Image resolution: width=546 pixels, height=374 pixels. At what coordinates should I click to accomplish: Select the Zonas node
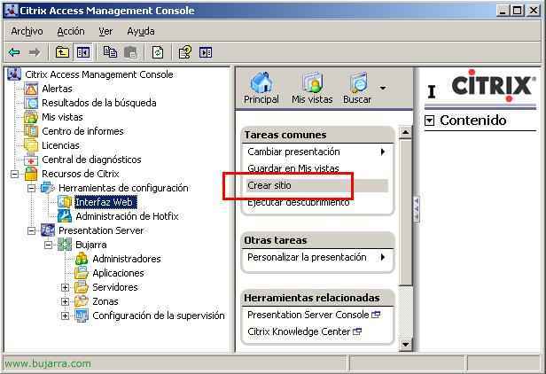coord(105,301)
